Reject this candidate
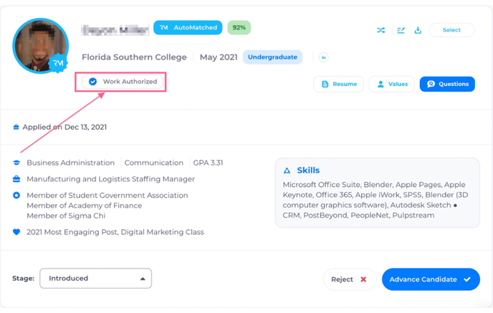This screenshot has height=313, width=493. tap(349, 279)
